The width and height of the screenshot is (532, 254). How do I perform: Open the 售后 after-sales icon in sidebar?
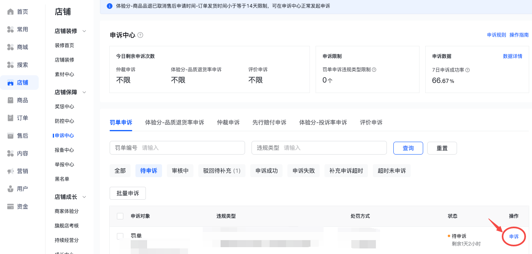(10, 136)
